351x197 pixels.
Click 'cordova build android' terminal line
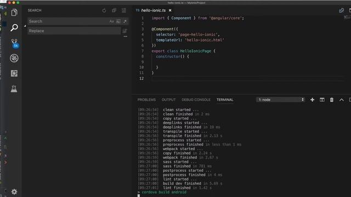pyautogui.click(x=164, y=192)
